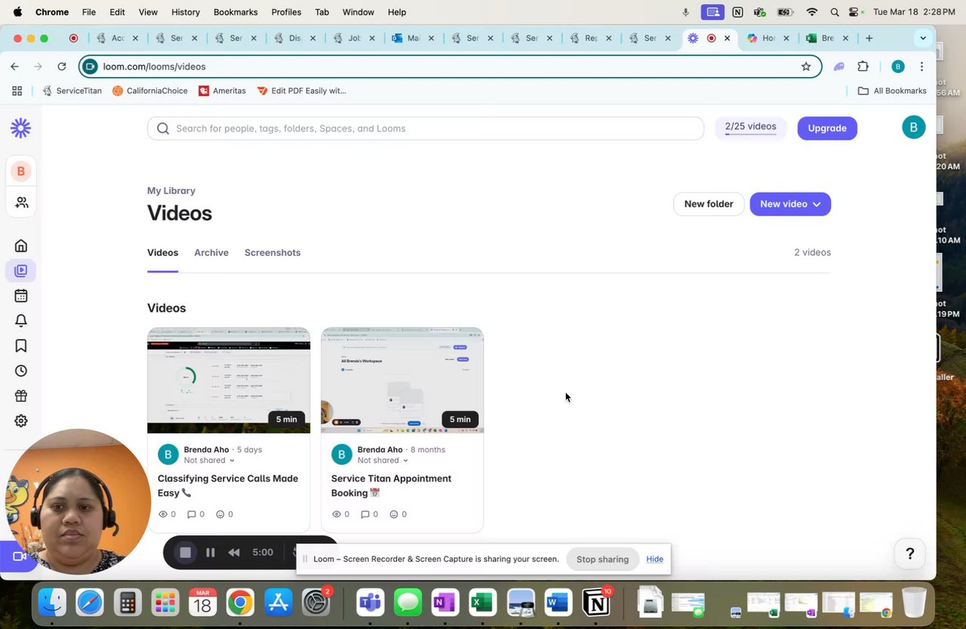Screen dimensions: 966x629
Task: Open the View menu in the menu bar
Action: pos(148,12)
